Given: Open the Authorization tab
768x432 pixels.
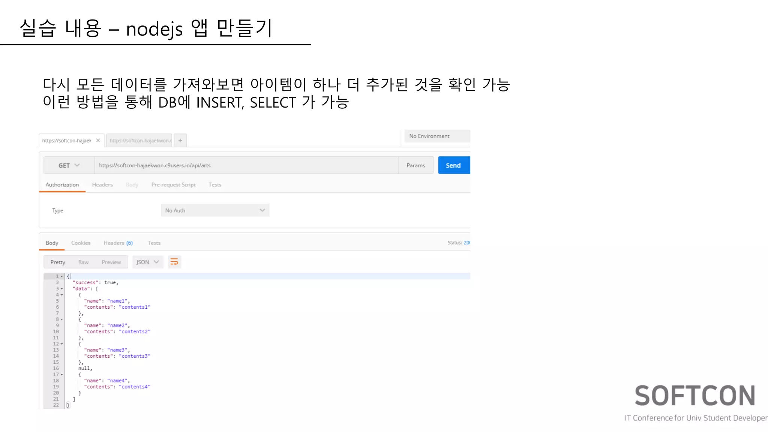Looking at the screenshot, I should pos(62,185).
